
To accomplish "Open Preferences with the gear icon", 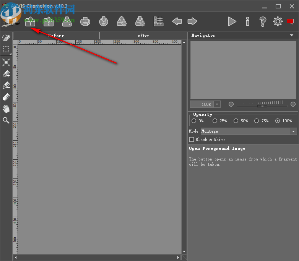I will tap(278, 21).
